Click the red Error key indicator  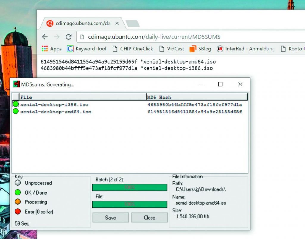[18, 212]
